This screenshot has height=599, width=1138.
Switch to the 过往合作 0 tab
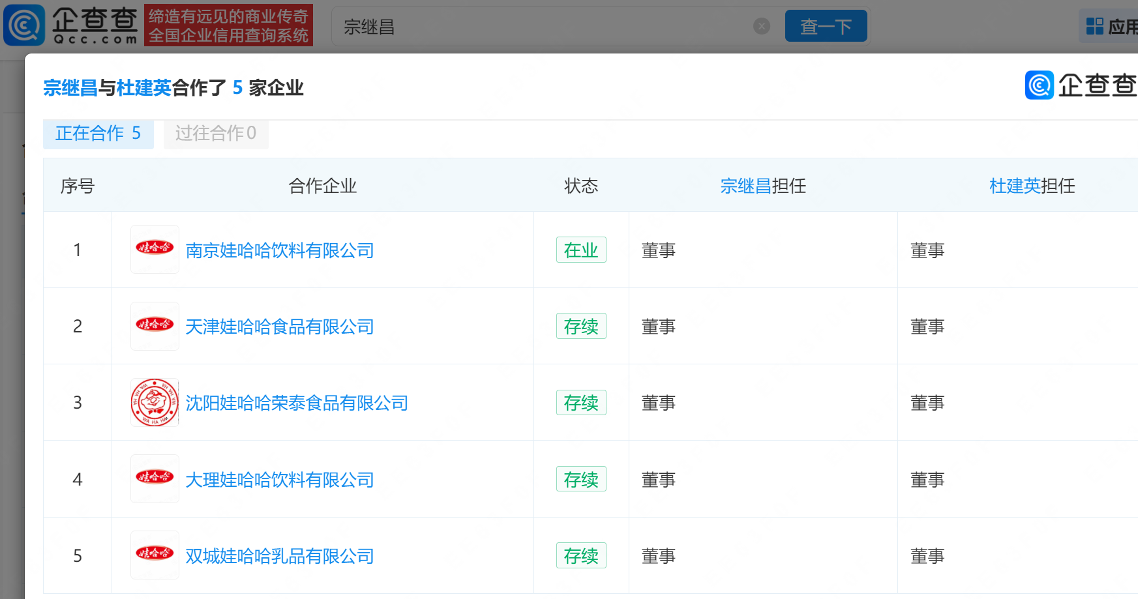point(216,134)
